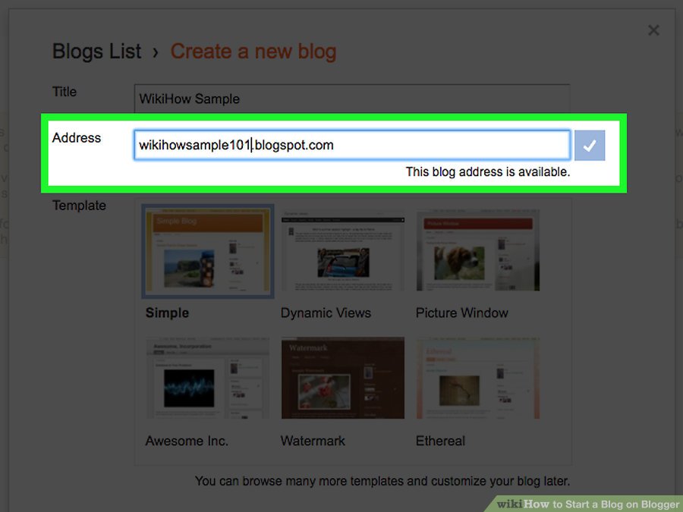Close the Create a new blog dialog
Image resolution: width=683 pixels, height=512 pixels.
pos(653,30)
